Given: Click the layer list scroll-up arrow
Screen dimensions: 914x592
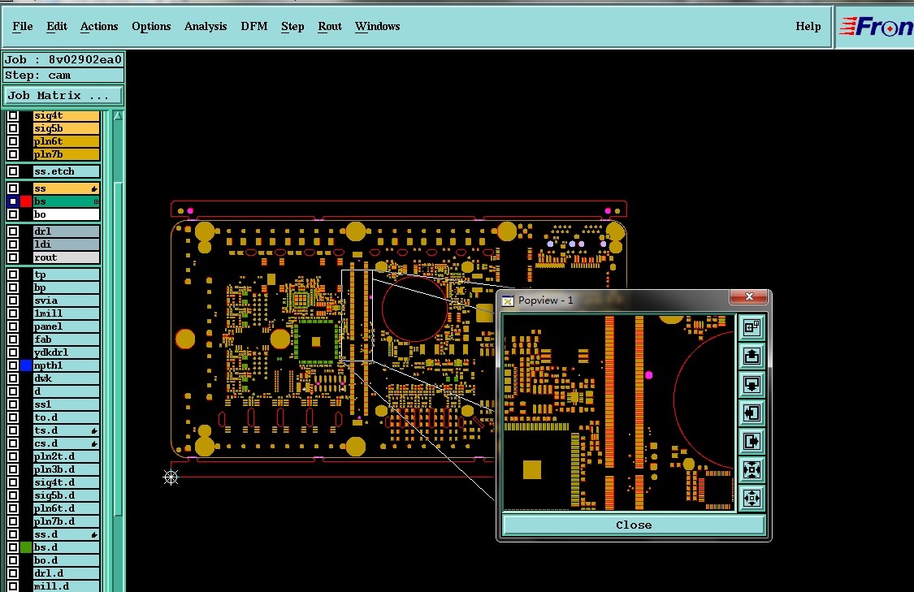Looking at the screenshot, I should click(x=118, y=116).
